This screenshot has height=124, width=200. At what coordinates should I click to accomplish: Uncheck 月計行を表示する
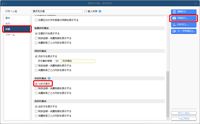(36, 56)
